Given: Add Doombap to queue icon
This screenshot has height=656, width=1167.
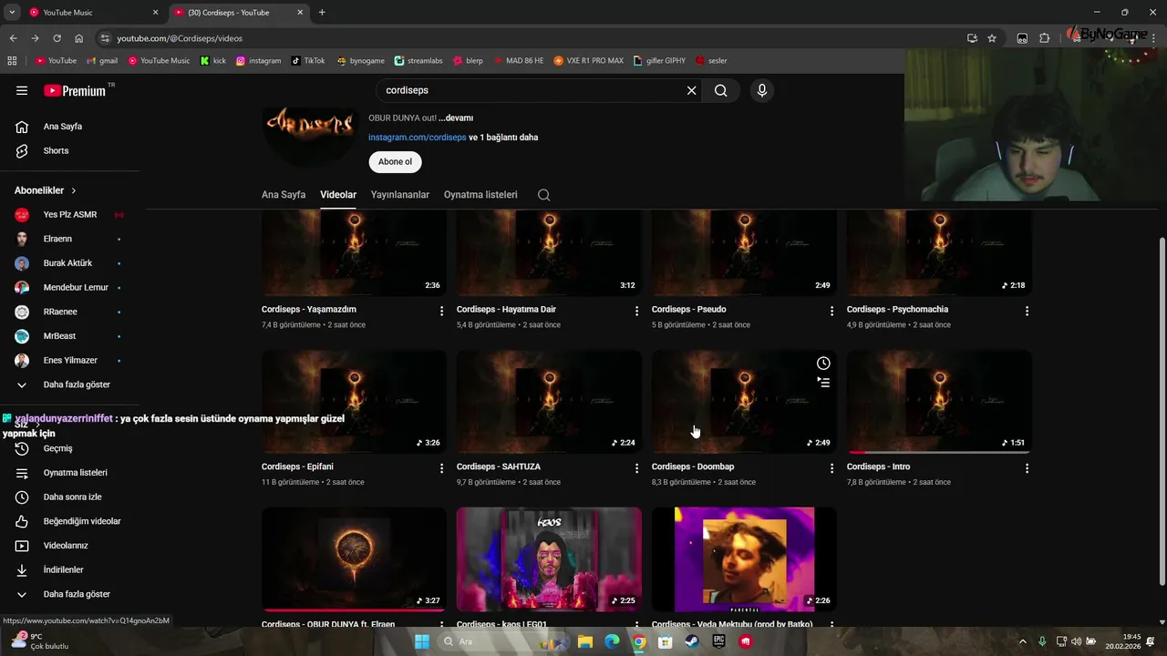Looking at the screenshot, I should click(x=823, y=383).
